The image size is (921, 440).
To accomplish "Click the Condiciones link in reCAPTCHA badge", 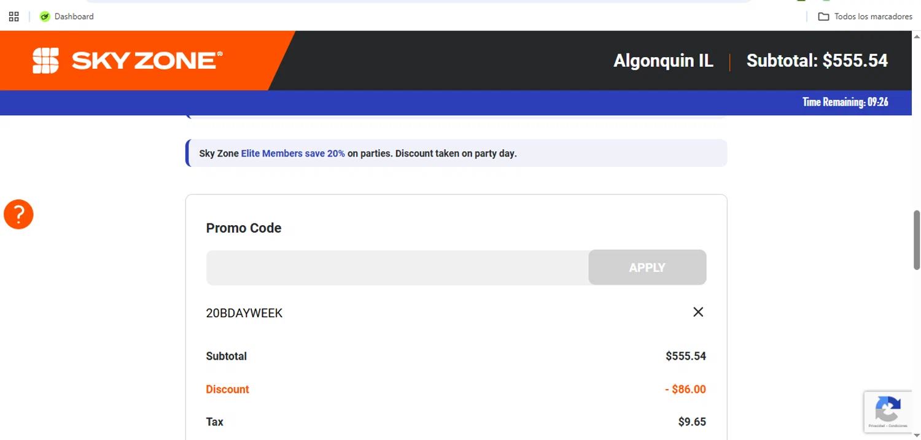I will point(898,426).
